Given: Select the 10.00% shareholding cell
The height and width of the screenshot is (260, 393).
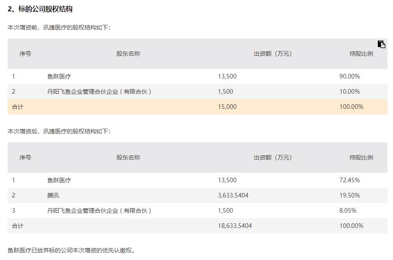Looking at the screenshot, I should click(x=350, y=92).
